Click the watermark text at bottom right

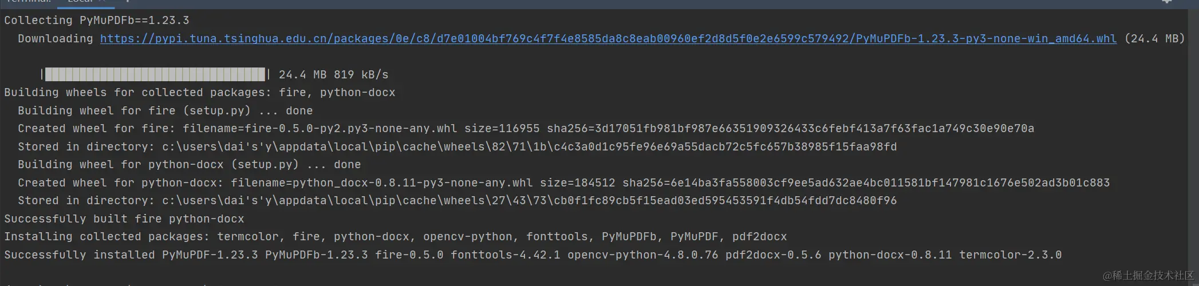coord(1147,276)
